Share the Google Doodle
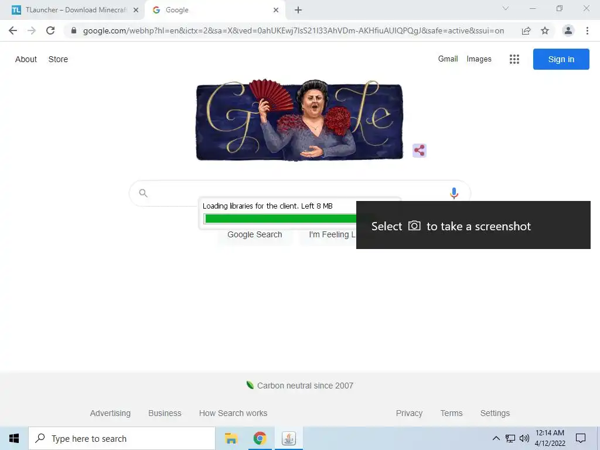The width and height of the screenshot is (600, 450). (420, 151)
